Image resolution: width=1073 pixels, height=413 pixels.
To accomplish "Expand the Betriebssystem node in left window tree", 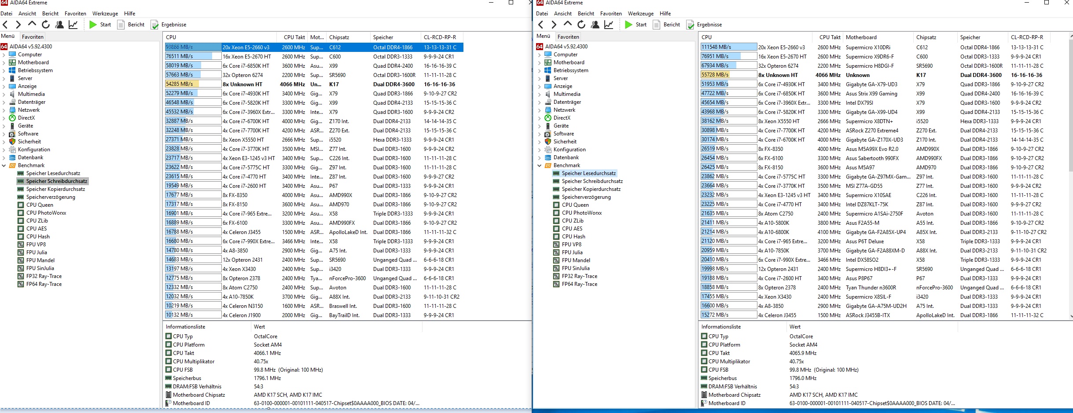I will pyautogui.click(x=4, y=71).
